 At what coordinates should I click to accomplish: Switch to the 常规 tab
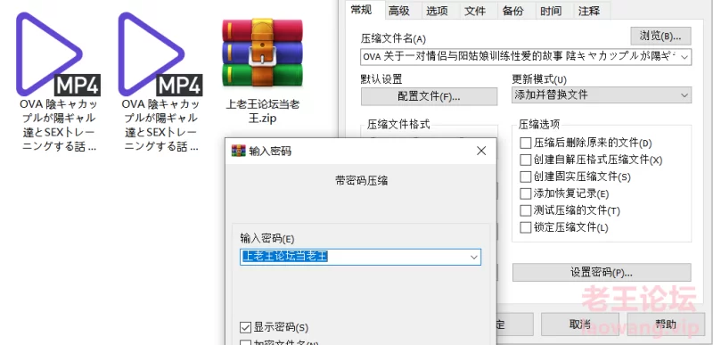pos(362,10)
